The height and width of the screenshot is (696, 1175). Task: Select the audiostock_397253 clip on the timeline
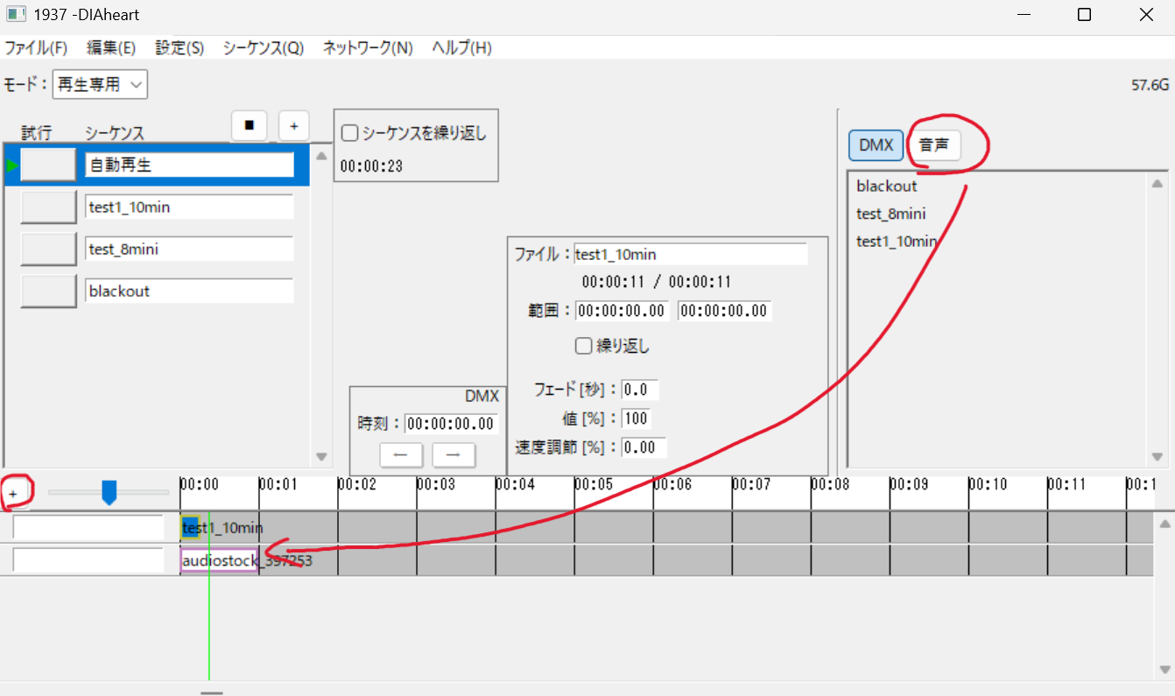pos(217,559)
